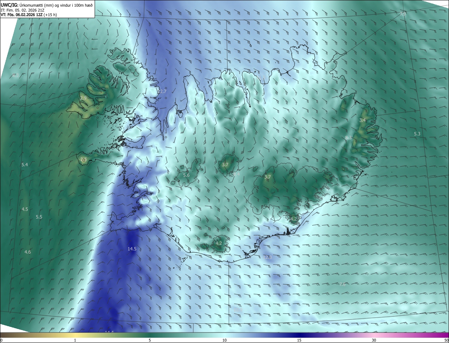Click the 'IT: Fim. 05. 02. 2026 21Z' line
Screen dimensions: 449x343
[22, 10]
